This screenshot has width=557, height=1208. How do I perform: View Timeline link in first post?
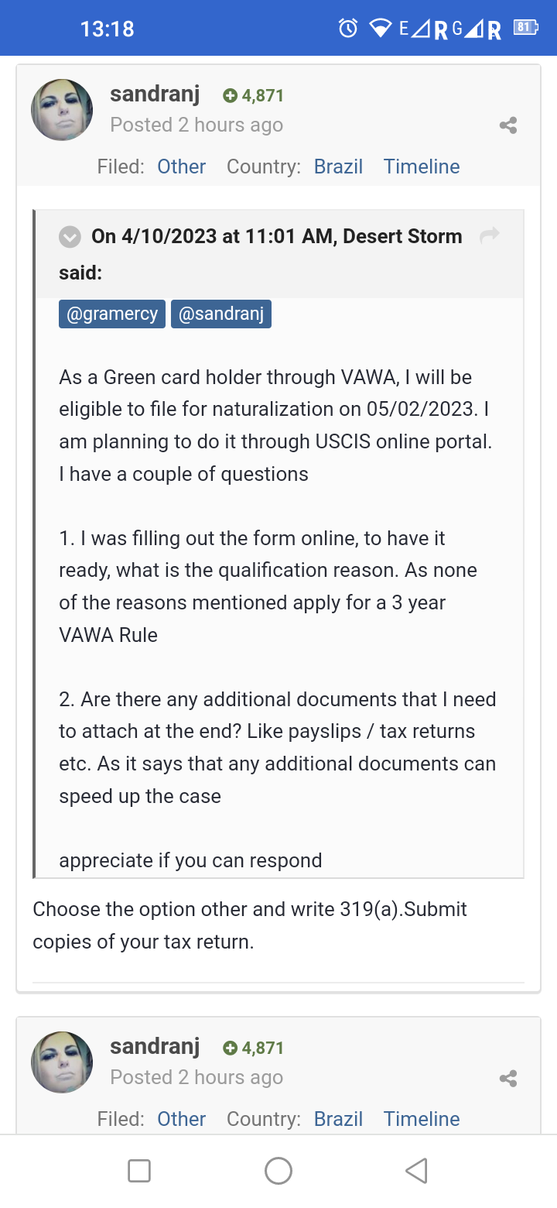click(422, 166)
